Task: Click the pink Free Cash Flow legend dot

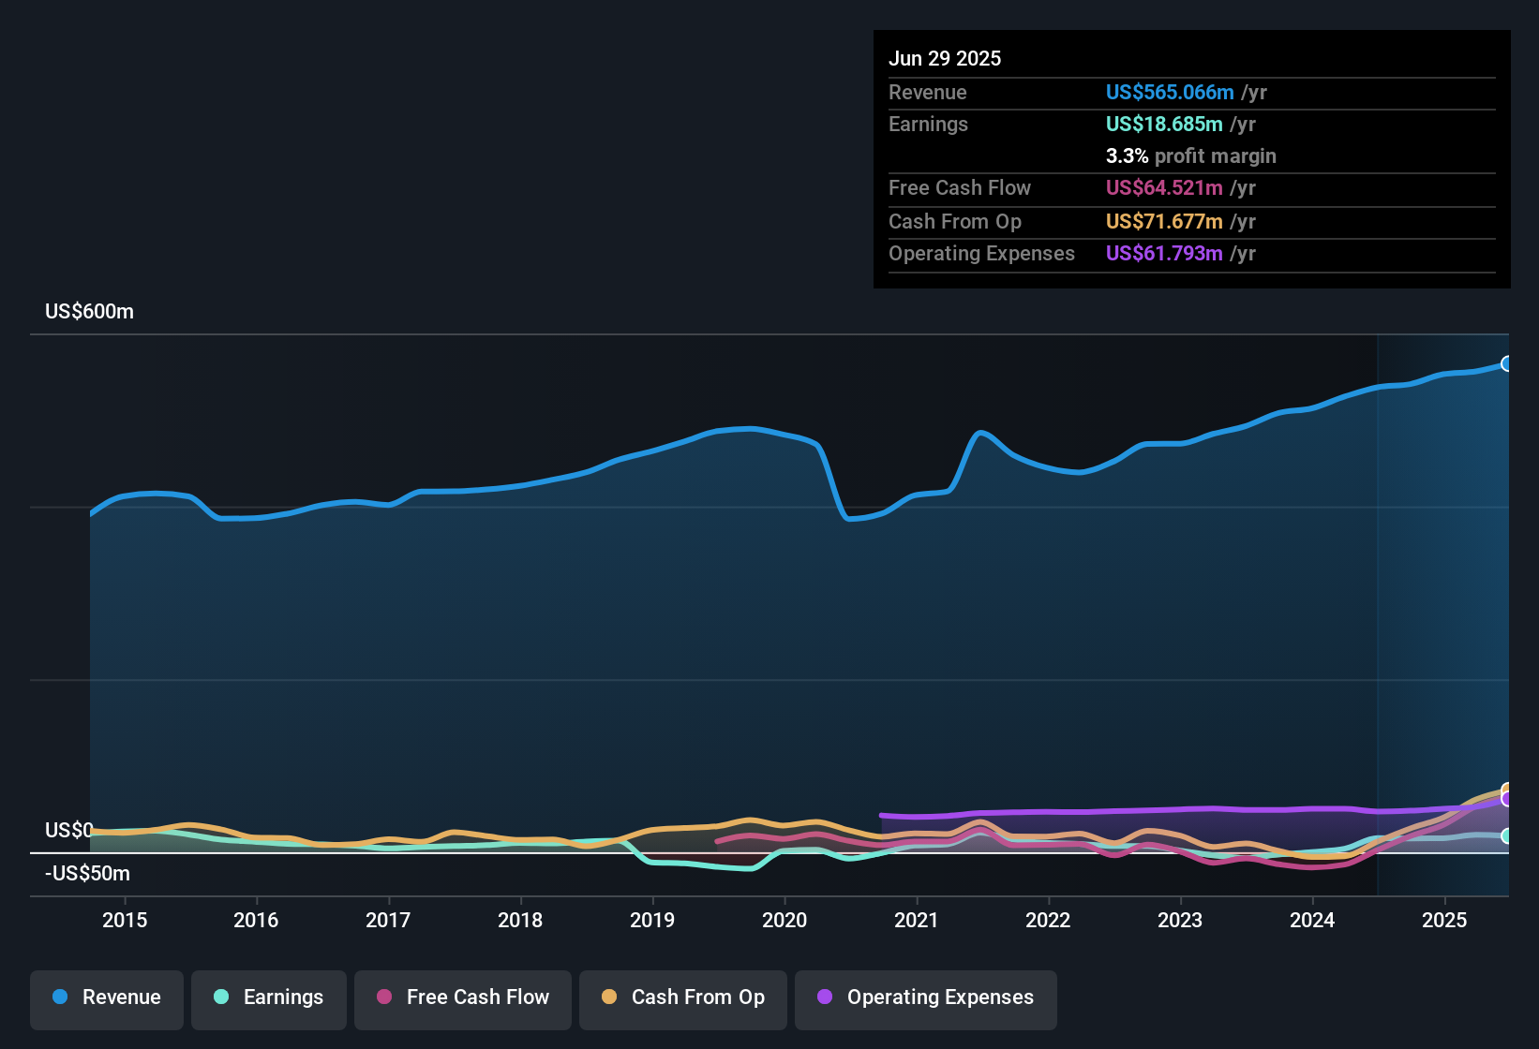Action: 384,997
